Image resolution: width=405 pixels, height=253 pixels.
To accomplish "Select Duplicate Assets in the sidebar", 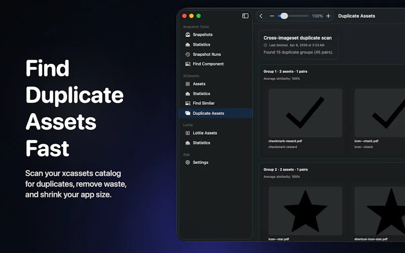I will (x=216, y=113).
